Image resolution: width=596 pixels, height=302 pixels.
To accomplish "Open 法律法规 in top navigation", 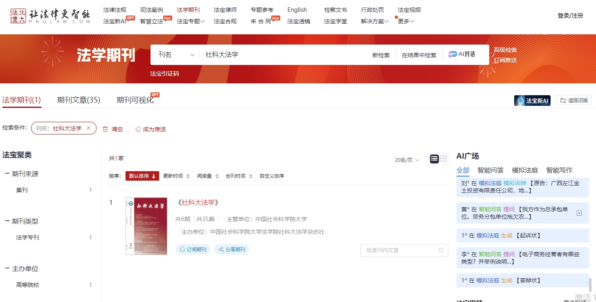I will [115, 10].
